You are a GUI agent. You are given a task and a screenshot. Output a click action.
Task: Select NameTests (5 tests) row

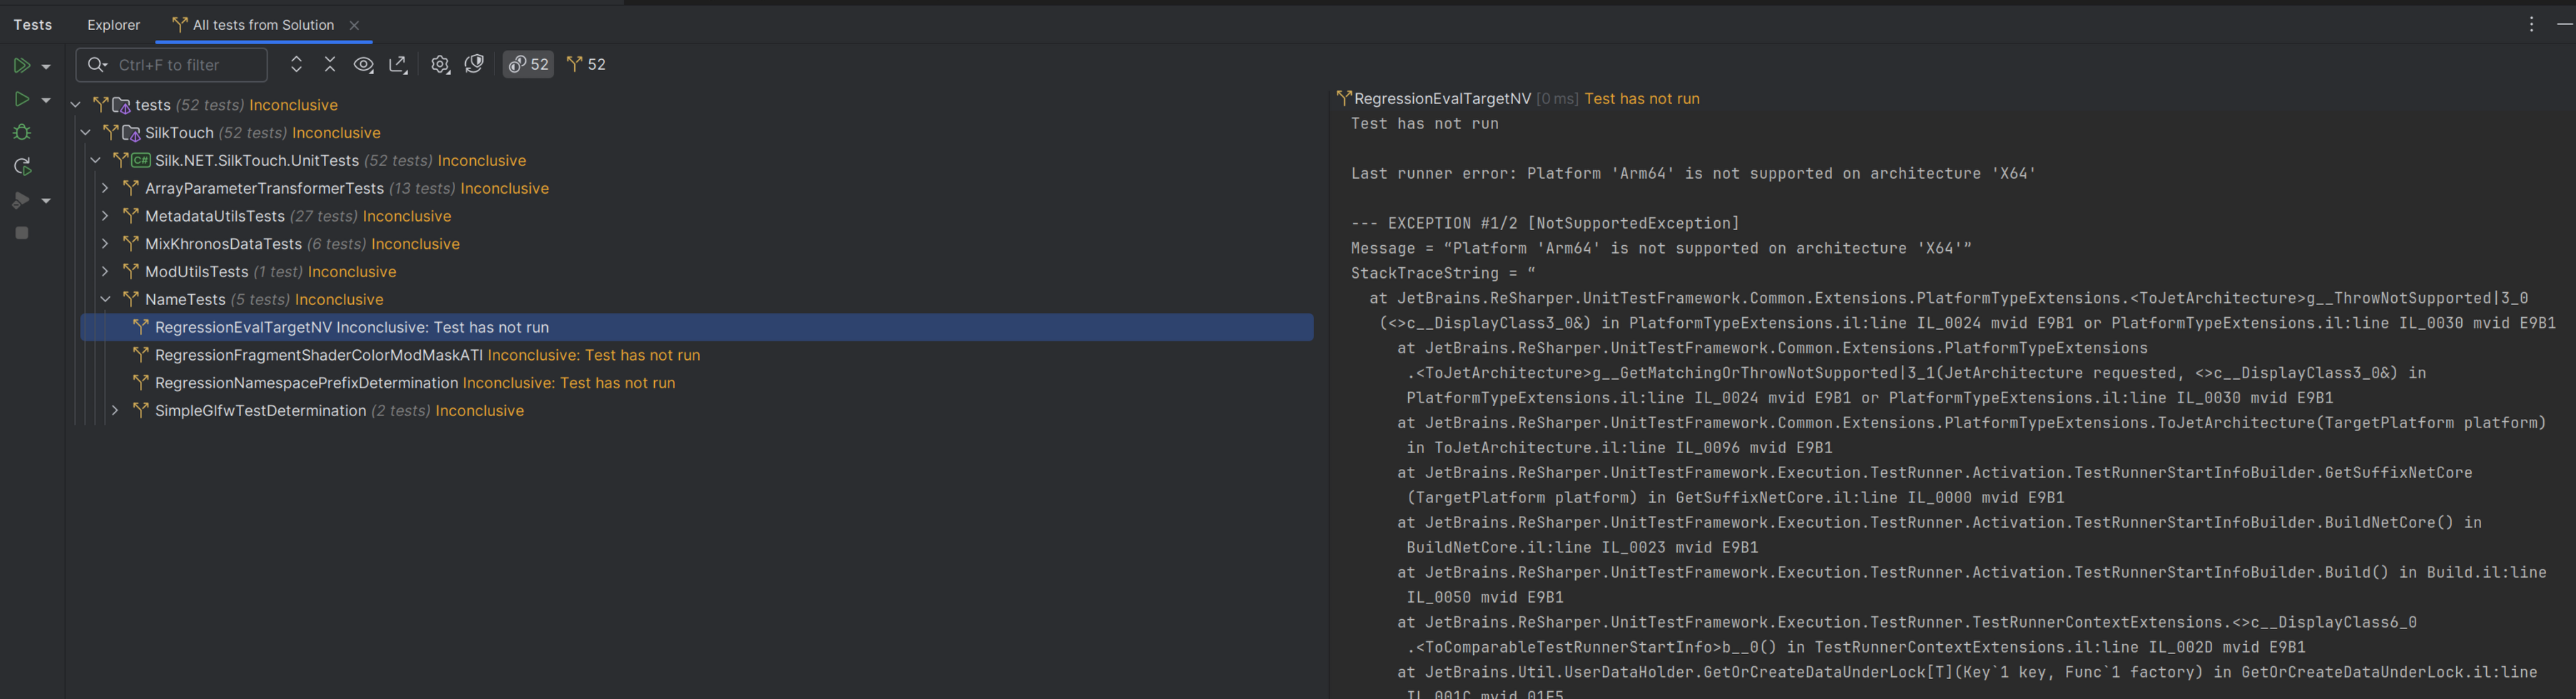(697, 299)
